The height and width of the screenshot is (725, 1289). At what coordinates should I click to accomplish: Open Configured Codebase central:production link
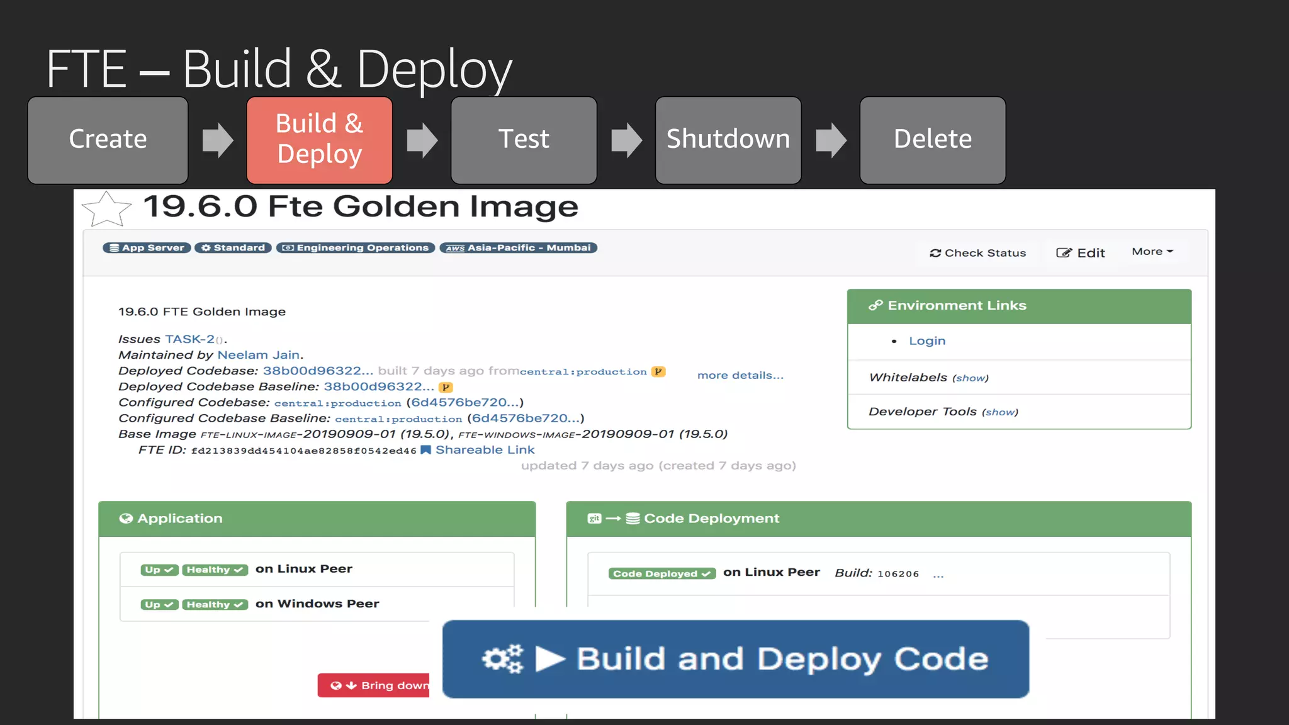click(x=337, y=403)
